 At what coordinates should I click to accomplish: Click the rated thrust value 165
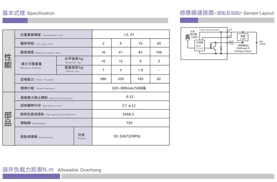(x=140, y=79)
